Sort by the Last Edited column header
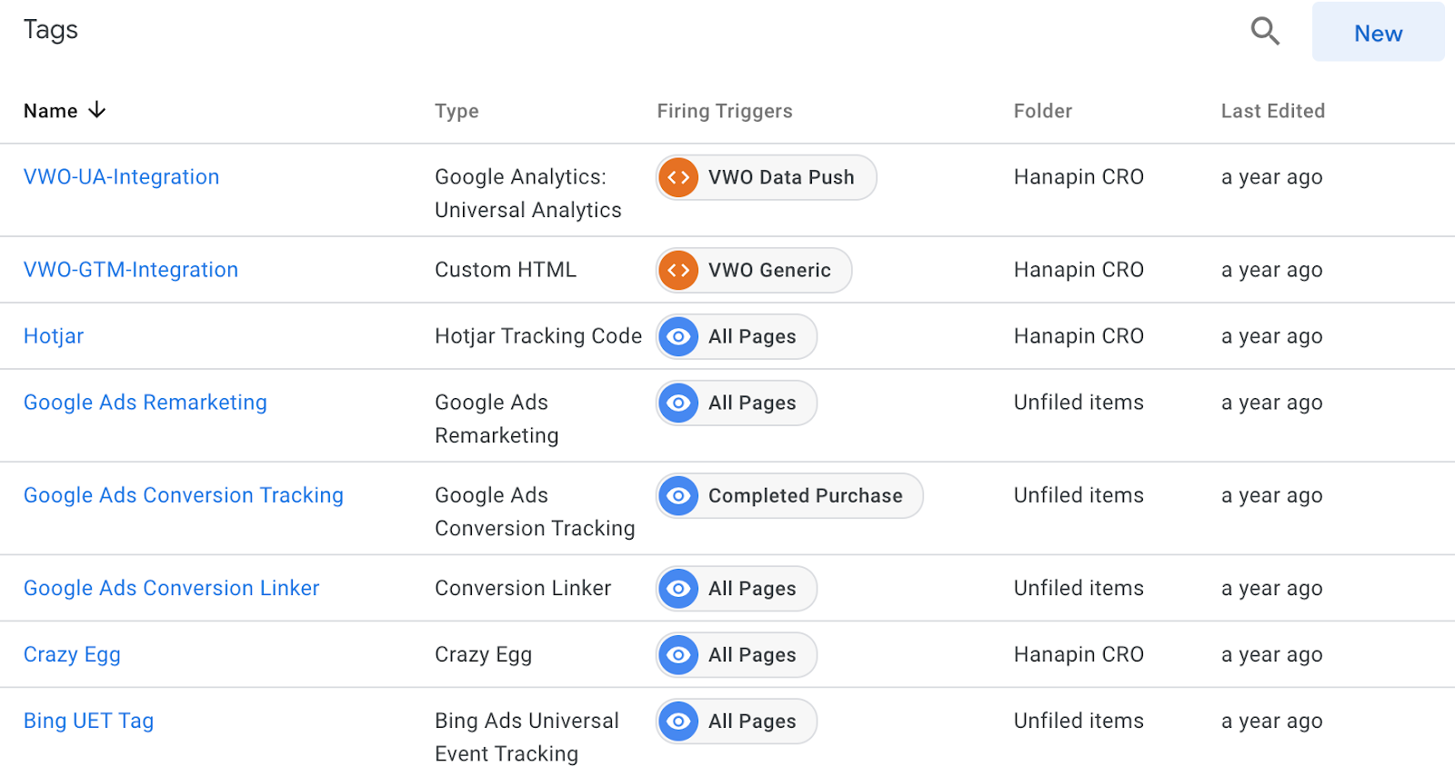Screen dimensions: 1455x776 point(1272,111)
